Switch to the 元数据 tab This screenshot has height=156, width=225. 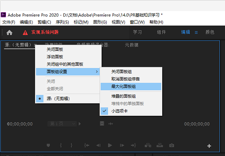click(131, 45)
